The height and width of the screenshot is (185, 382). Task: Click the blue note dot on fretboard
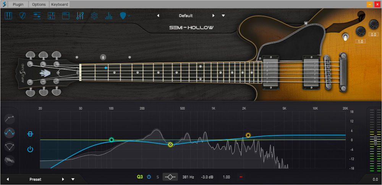point(106,68)
